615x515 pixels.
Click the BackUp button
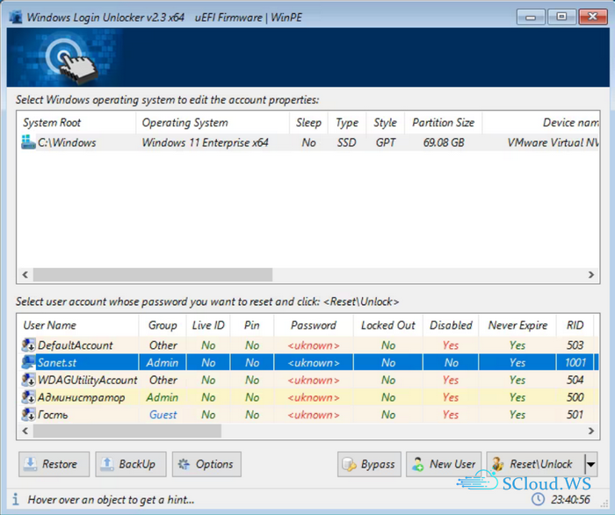coord(131,464)
